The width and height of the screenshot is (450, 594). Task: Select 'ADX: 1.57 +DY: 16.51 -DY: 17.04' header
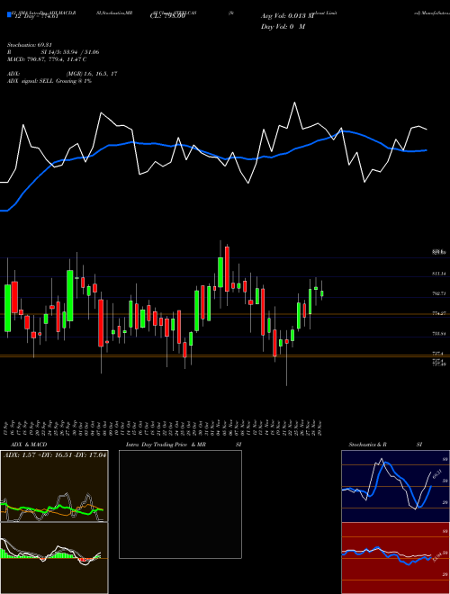[x=55, y=454]
